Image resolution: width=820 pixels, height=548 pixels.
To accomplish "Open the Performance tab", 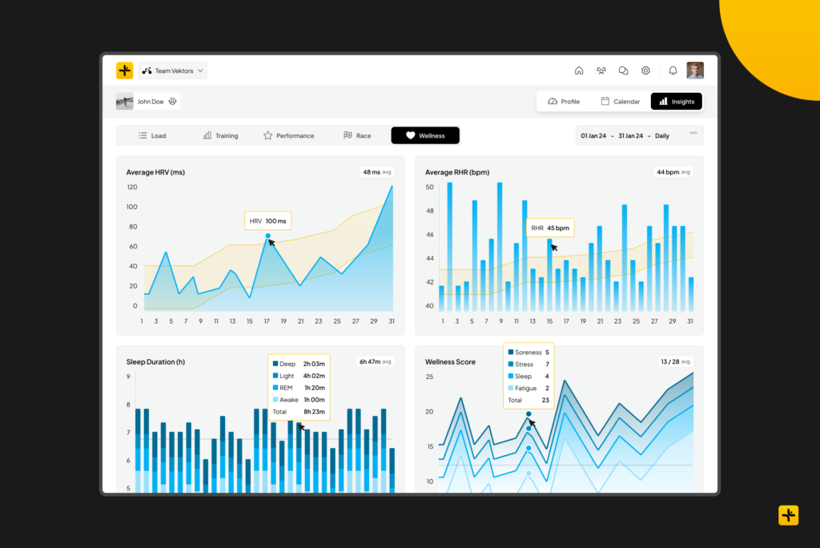I will (288, 135).
